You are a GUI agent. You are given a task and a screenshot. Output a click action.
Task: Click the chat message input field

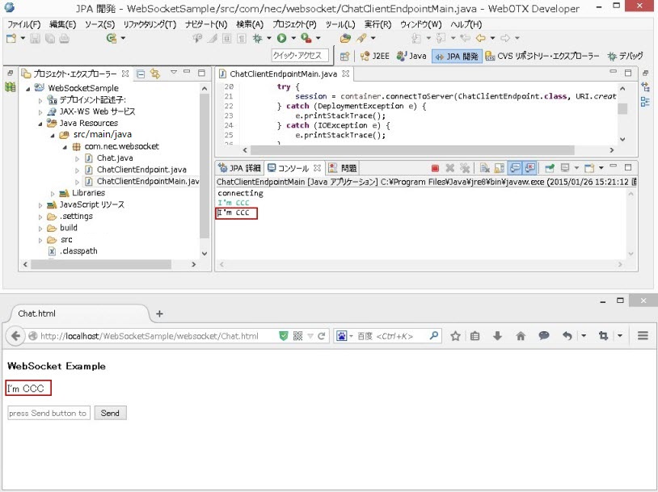tap(48, 413)
